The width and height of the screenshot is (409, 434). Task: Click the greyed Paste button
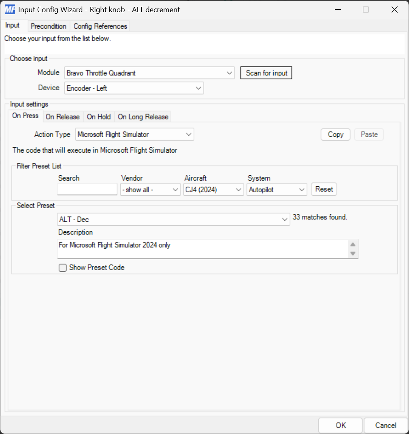[x=369, y=134]
